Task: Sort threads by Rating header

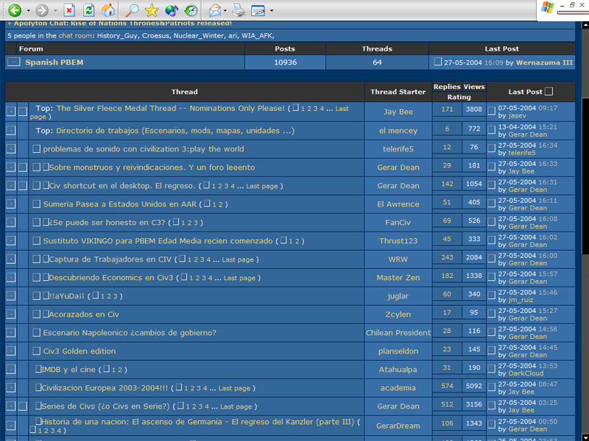Action: point(459,97)
